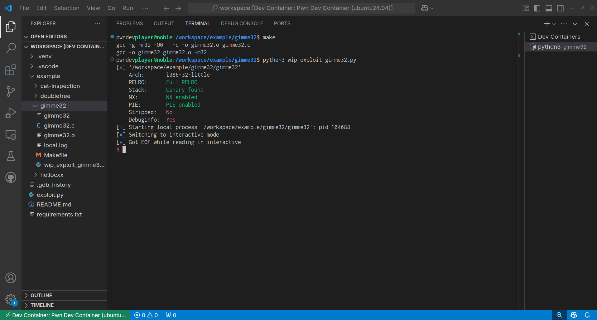Open the Selection menu
The width and height of the screenshot is (597, 320).
click(x=66, y=8)
